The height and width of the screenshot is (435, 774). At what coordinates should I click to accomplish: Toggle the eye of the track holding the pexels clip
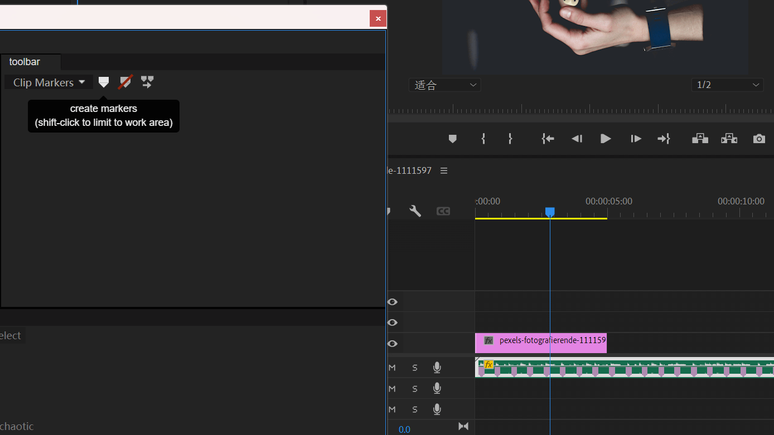393,344
